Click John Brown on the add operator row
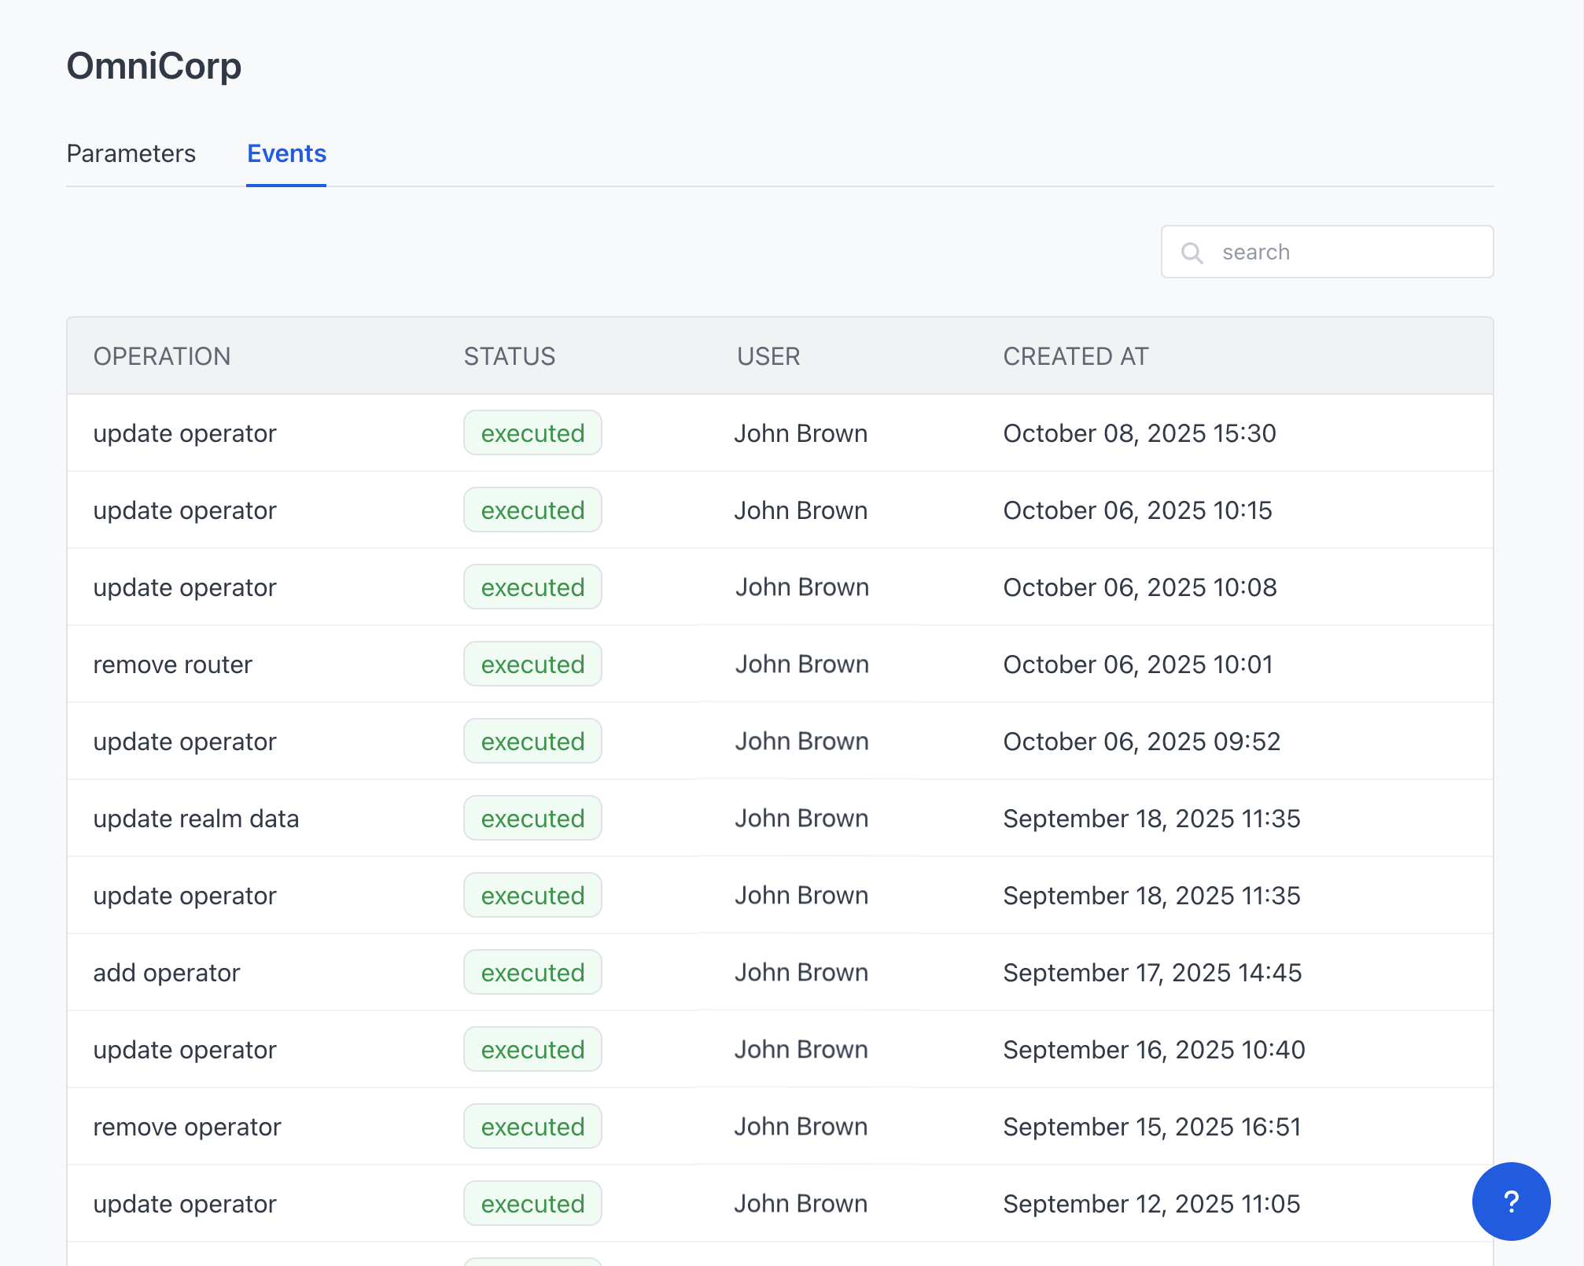Viewport: 1584px width, 1266px height. [801, 973]
